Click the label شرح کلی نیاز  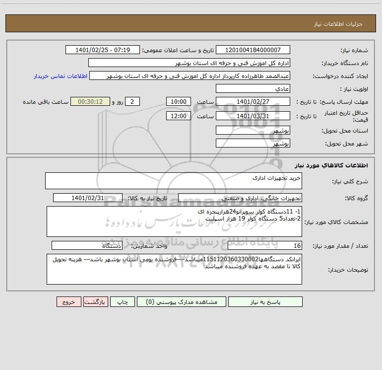tap(350, 181)
